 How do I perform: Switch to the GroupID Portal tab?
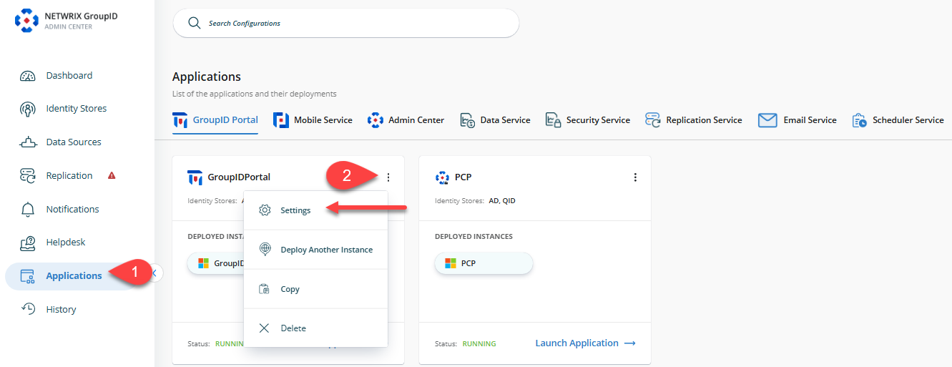216,120
